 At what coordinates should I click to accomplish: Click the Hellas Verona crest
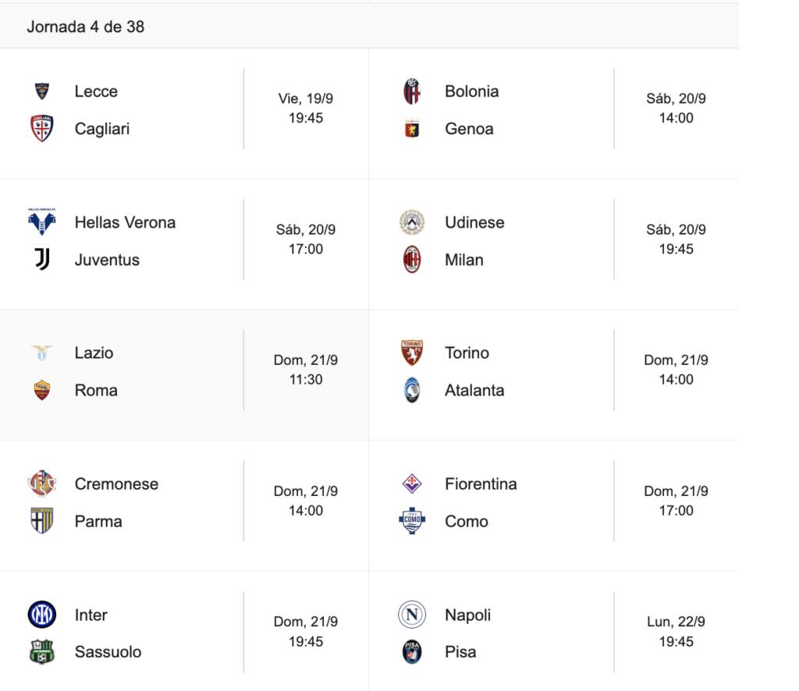point(42,222)
